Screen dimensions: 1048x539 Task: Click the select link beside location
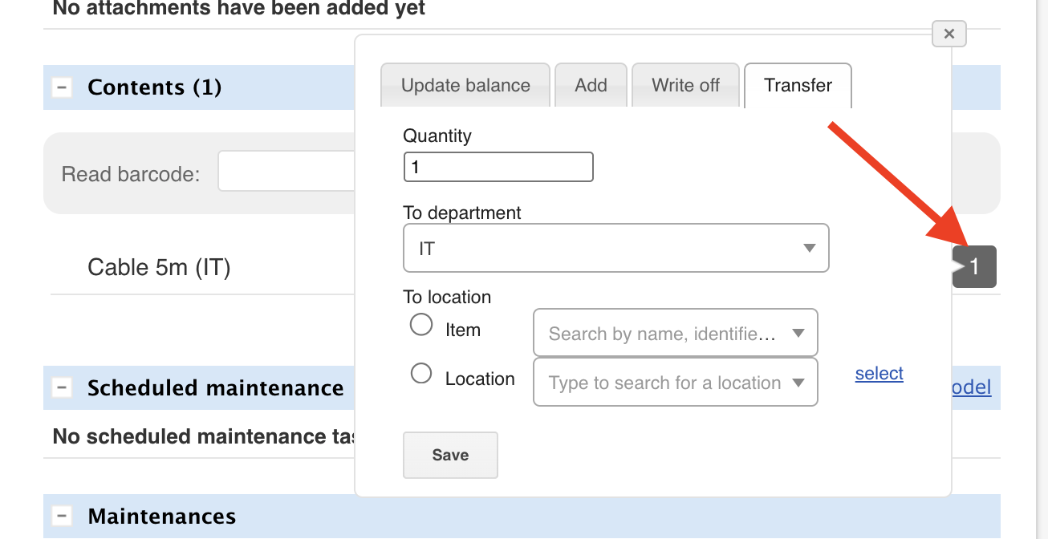coord(879,374)
